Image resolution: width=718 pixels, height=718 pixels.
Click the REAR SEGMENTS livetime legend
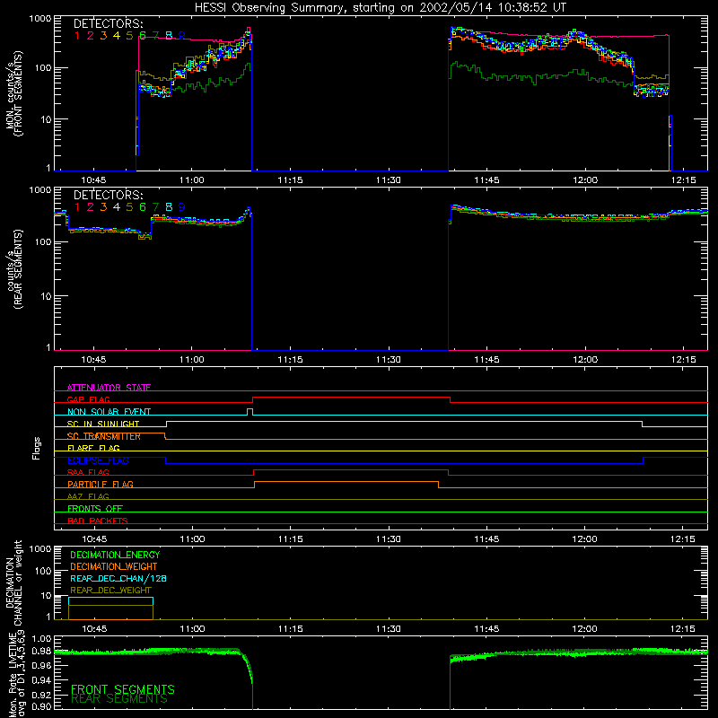119,699
